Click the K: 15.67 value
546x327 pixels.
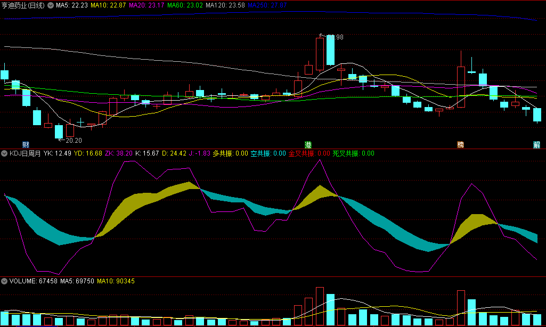(147, 153)
